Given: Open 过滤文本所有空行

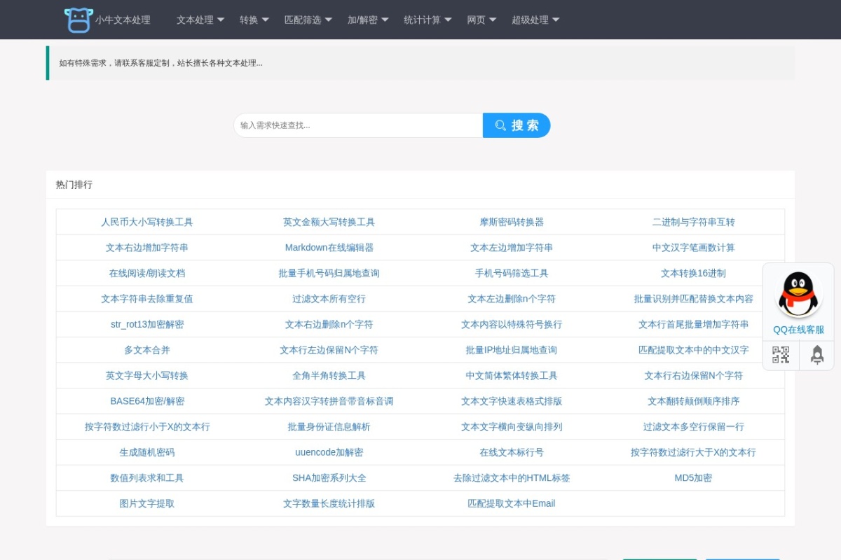Looking at the screenshot, I should coord(329,299).
